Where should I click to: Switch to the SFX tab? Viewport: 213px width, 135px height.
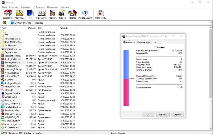coord(154,42)
